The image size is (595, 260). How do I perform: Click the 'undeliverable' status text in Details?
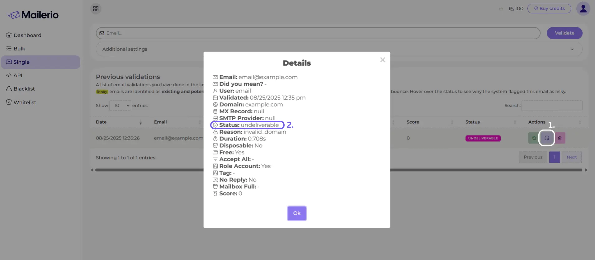pyautogui.click(x=260, y=125)
